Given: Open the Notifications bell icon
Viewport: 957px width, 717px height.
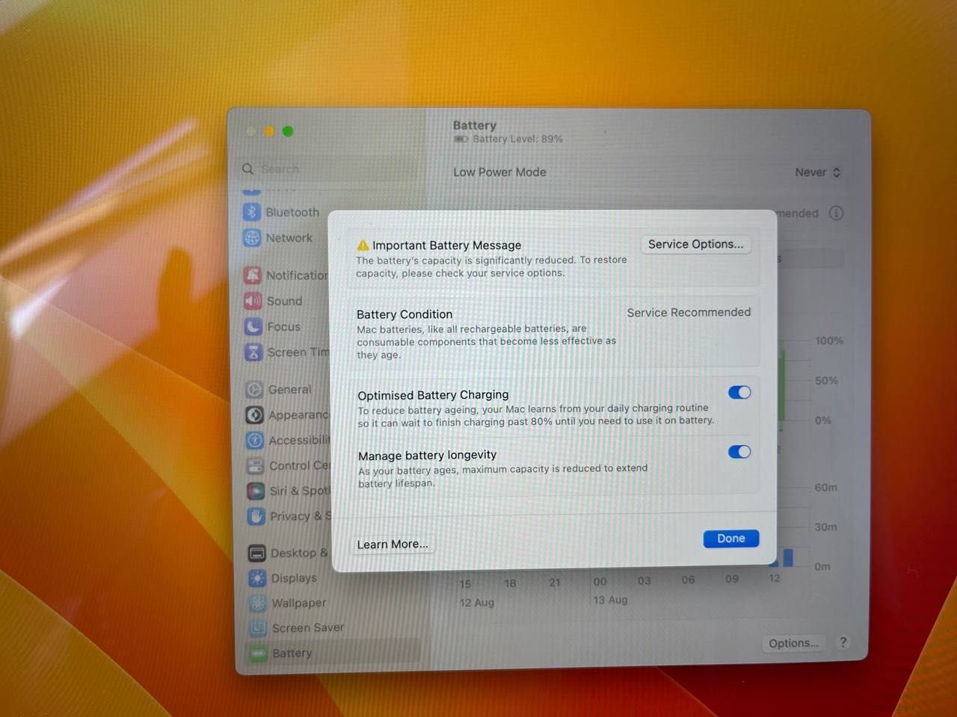Looking at the screenshot, I should (x=253, y=275).
